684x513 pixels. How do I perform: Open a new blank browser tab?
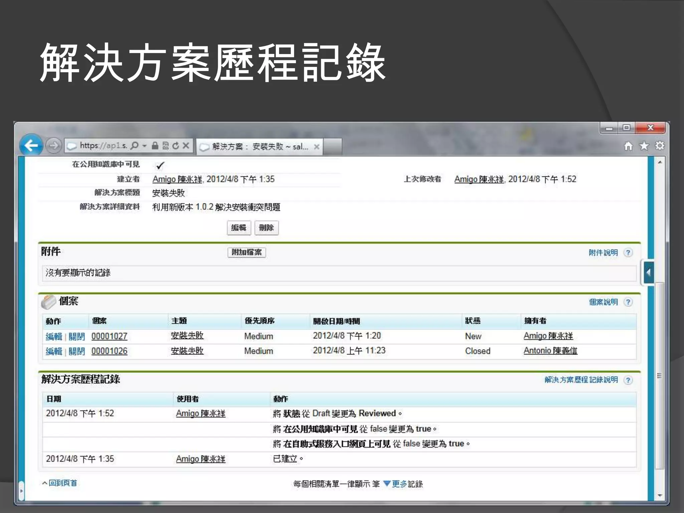[x=332, y=147]
